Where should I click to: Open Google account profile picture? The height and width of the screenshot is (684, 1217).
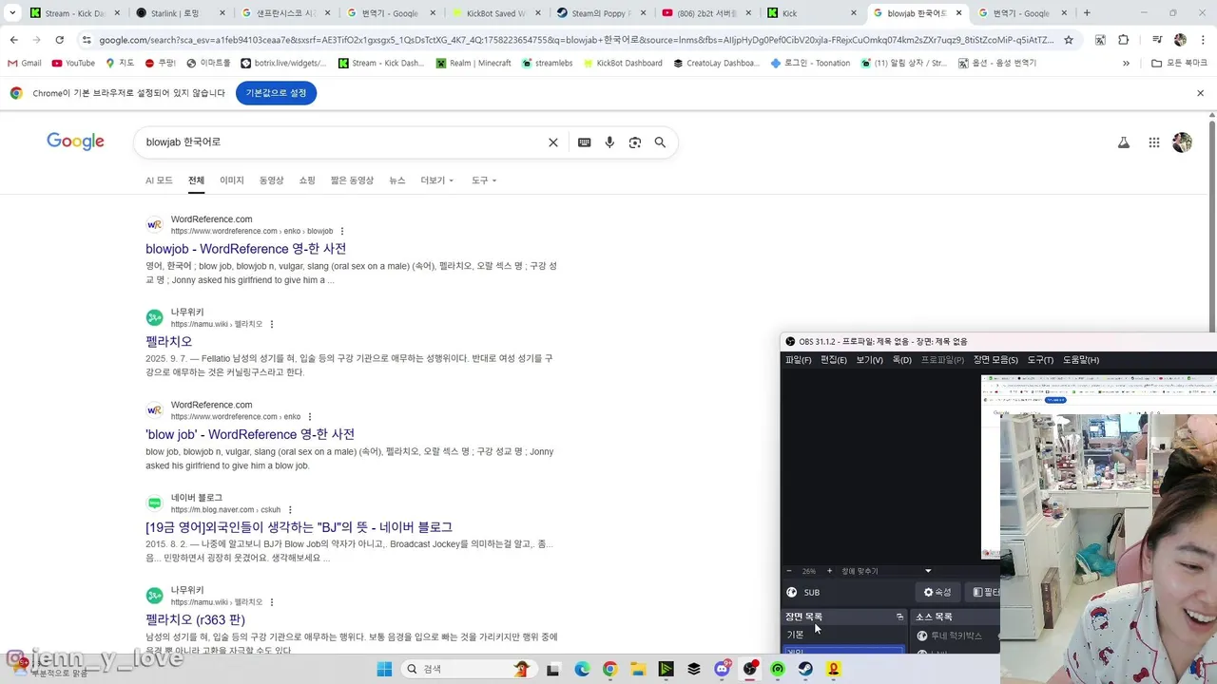1182,142
